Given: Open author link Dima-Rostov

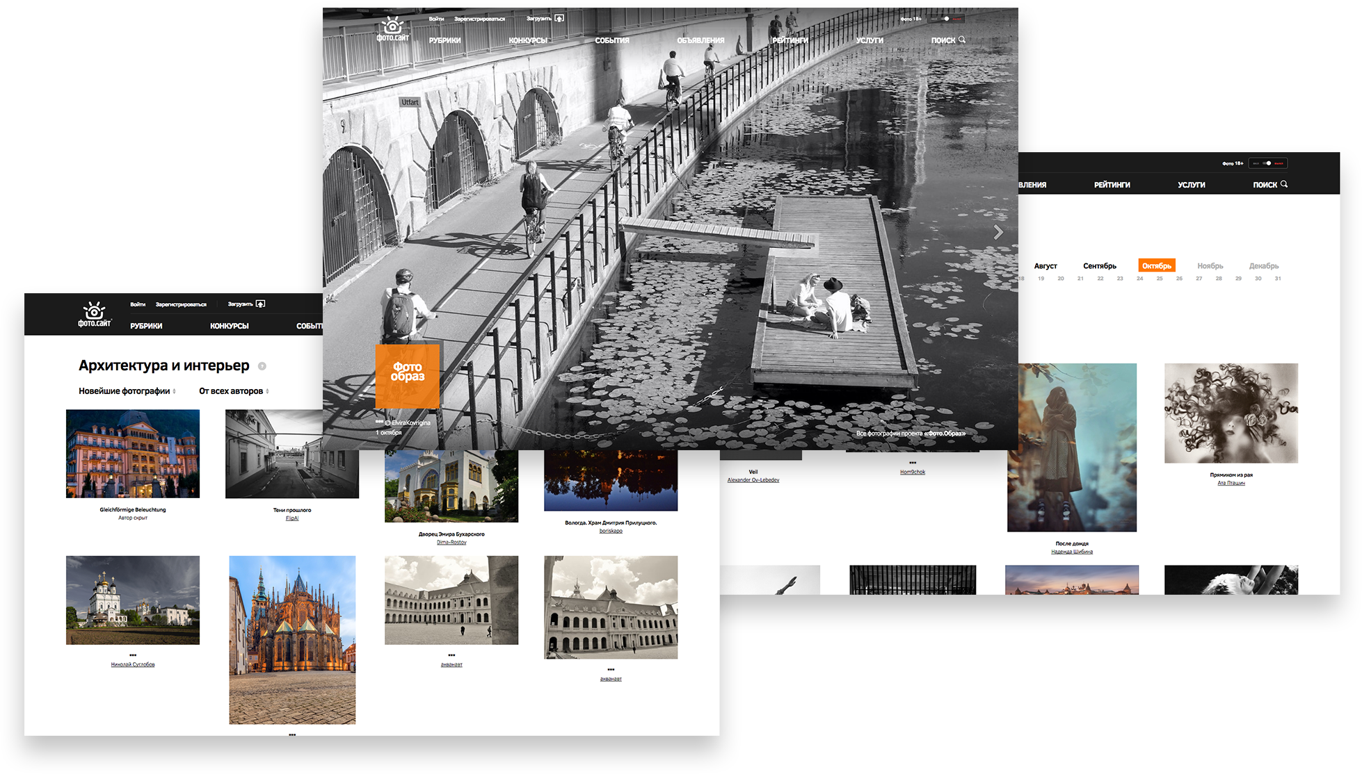Looking at the screenshot, I should pyautogui.click(x=451, y=542).
